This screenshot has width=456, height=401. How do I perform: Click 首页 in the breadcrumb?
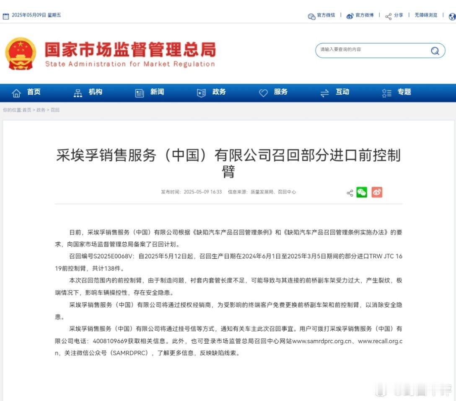[27, 110]
